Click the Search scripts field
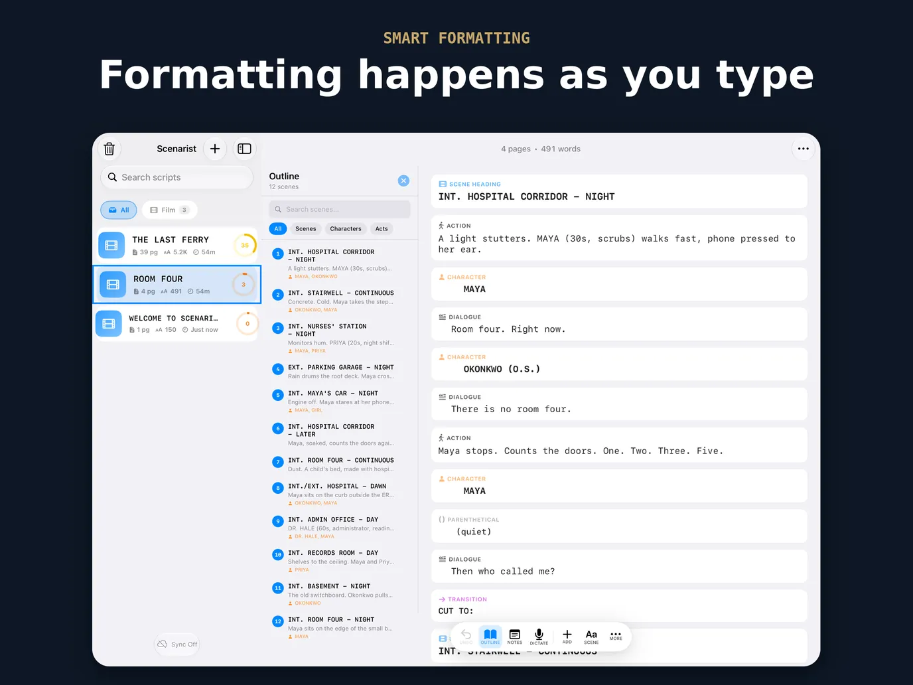Screen dimensions: 913x685 click(x=176, y=177)
